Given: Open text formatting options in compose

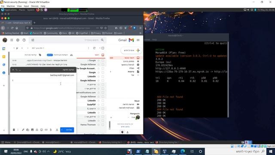Looking at the screenshot, I should [57, 130].
